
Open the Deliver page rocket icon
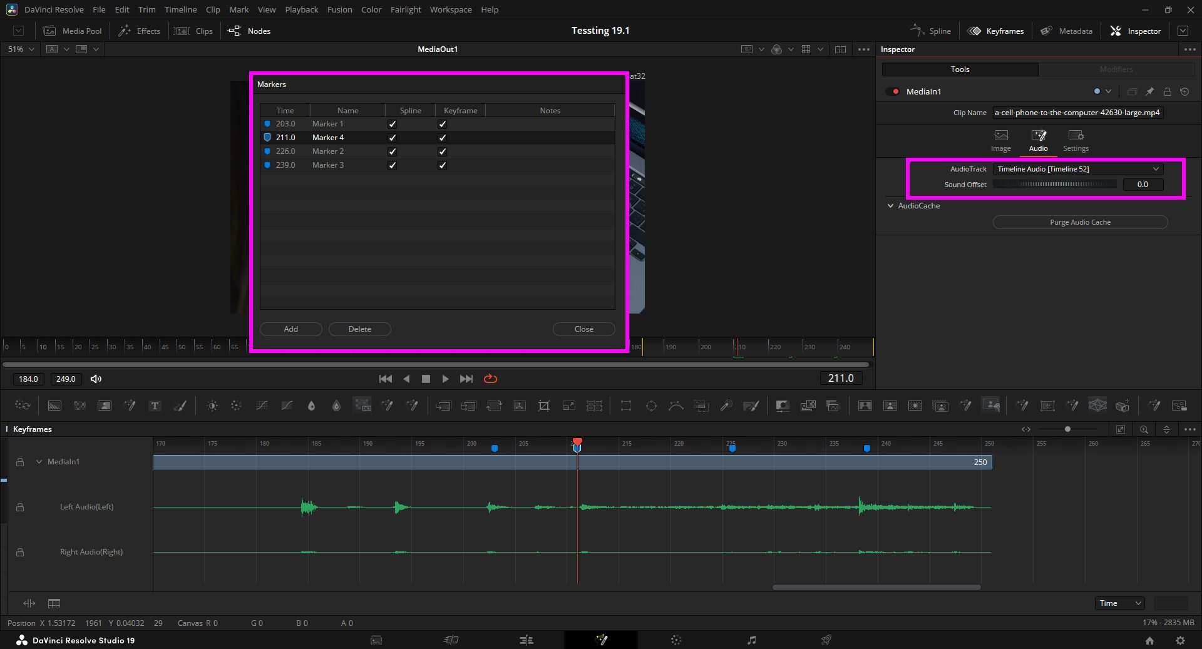pyautogui.click(x=826, y=640)
